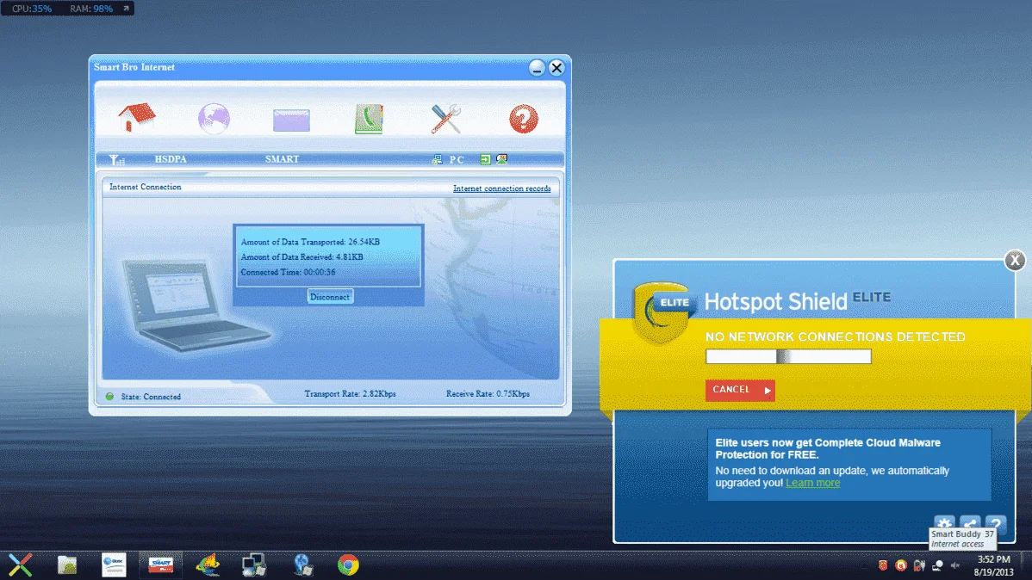Click the Start X icon on taskbar

click(21, 565)
